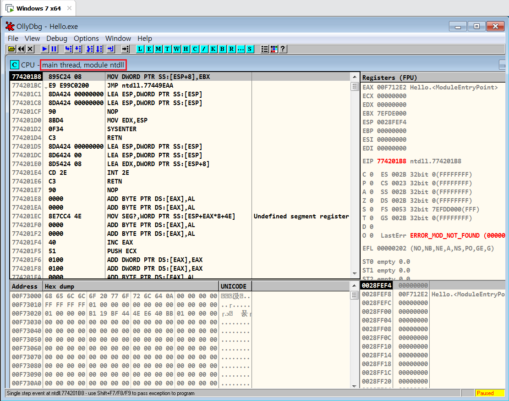Open the View menu

pos(32,39)
